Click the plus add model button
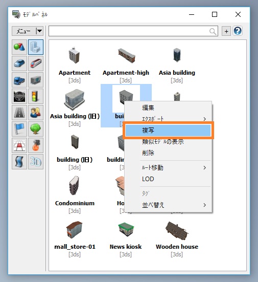This screenshot has height=282, width=258. tap(226, 31)
